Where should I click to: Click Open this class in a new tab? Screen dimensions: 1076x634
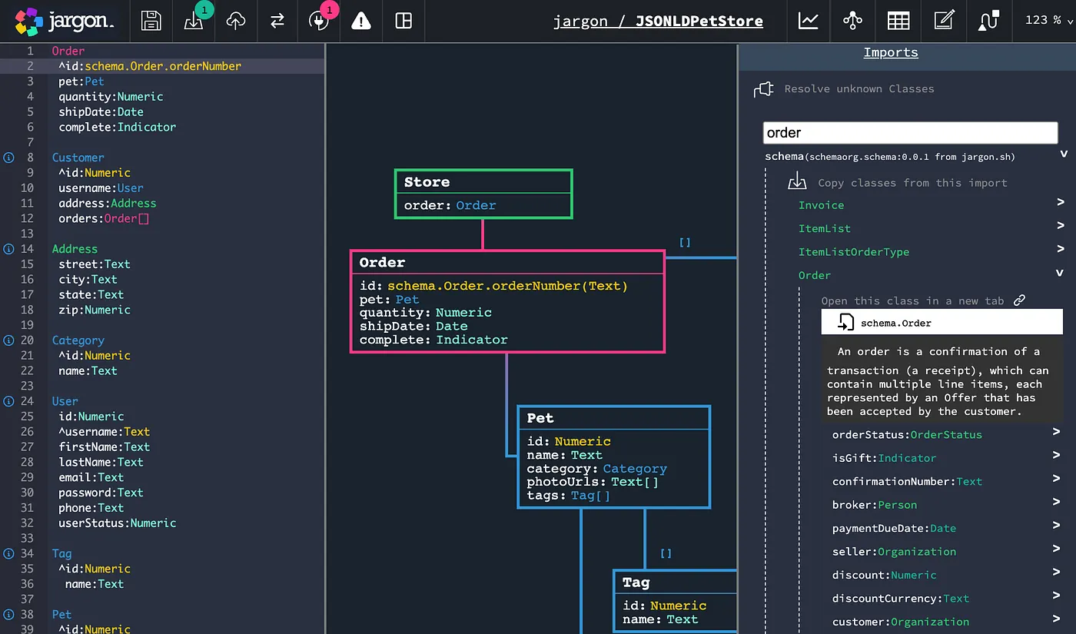[1019, 300]
